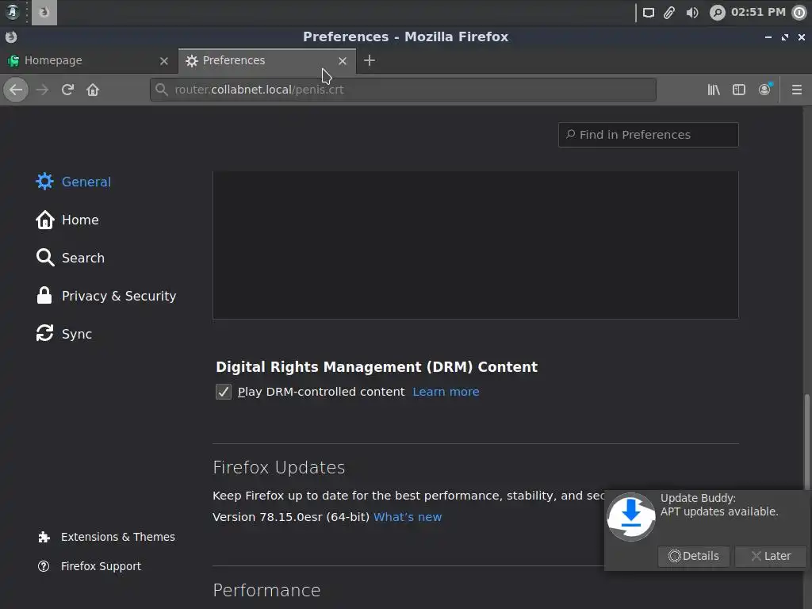
Task: Open the hamburger application menu
Action: pyautogui.click(x=797, y=90)
